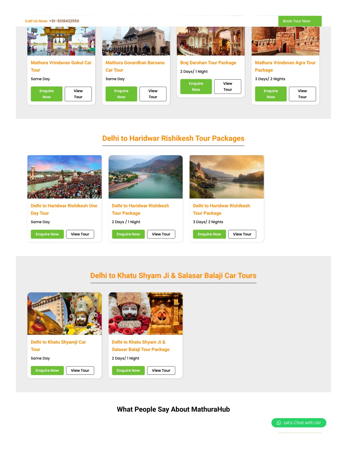The height and width of the screenshot is (449, 347).
Task: Open Mathura Vrindavan Gokul Car Tour title
Action: pos(61,66)
